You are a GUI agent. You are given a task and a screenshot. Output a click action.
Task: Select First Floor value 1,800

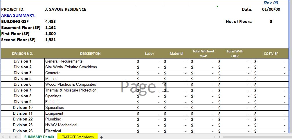(51, 34)
